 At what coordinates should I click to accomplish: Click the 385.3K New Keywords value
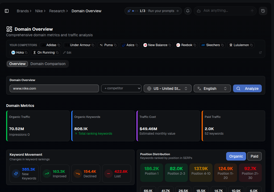tap(28, 169)
